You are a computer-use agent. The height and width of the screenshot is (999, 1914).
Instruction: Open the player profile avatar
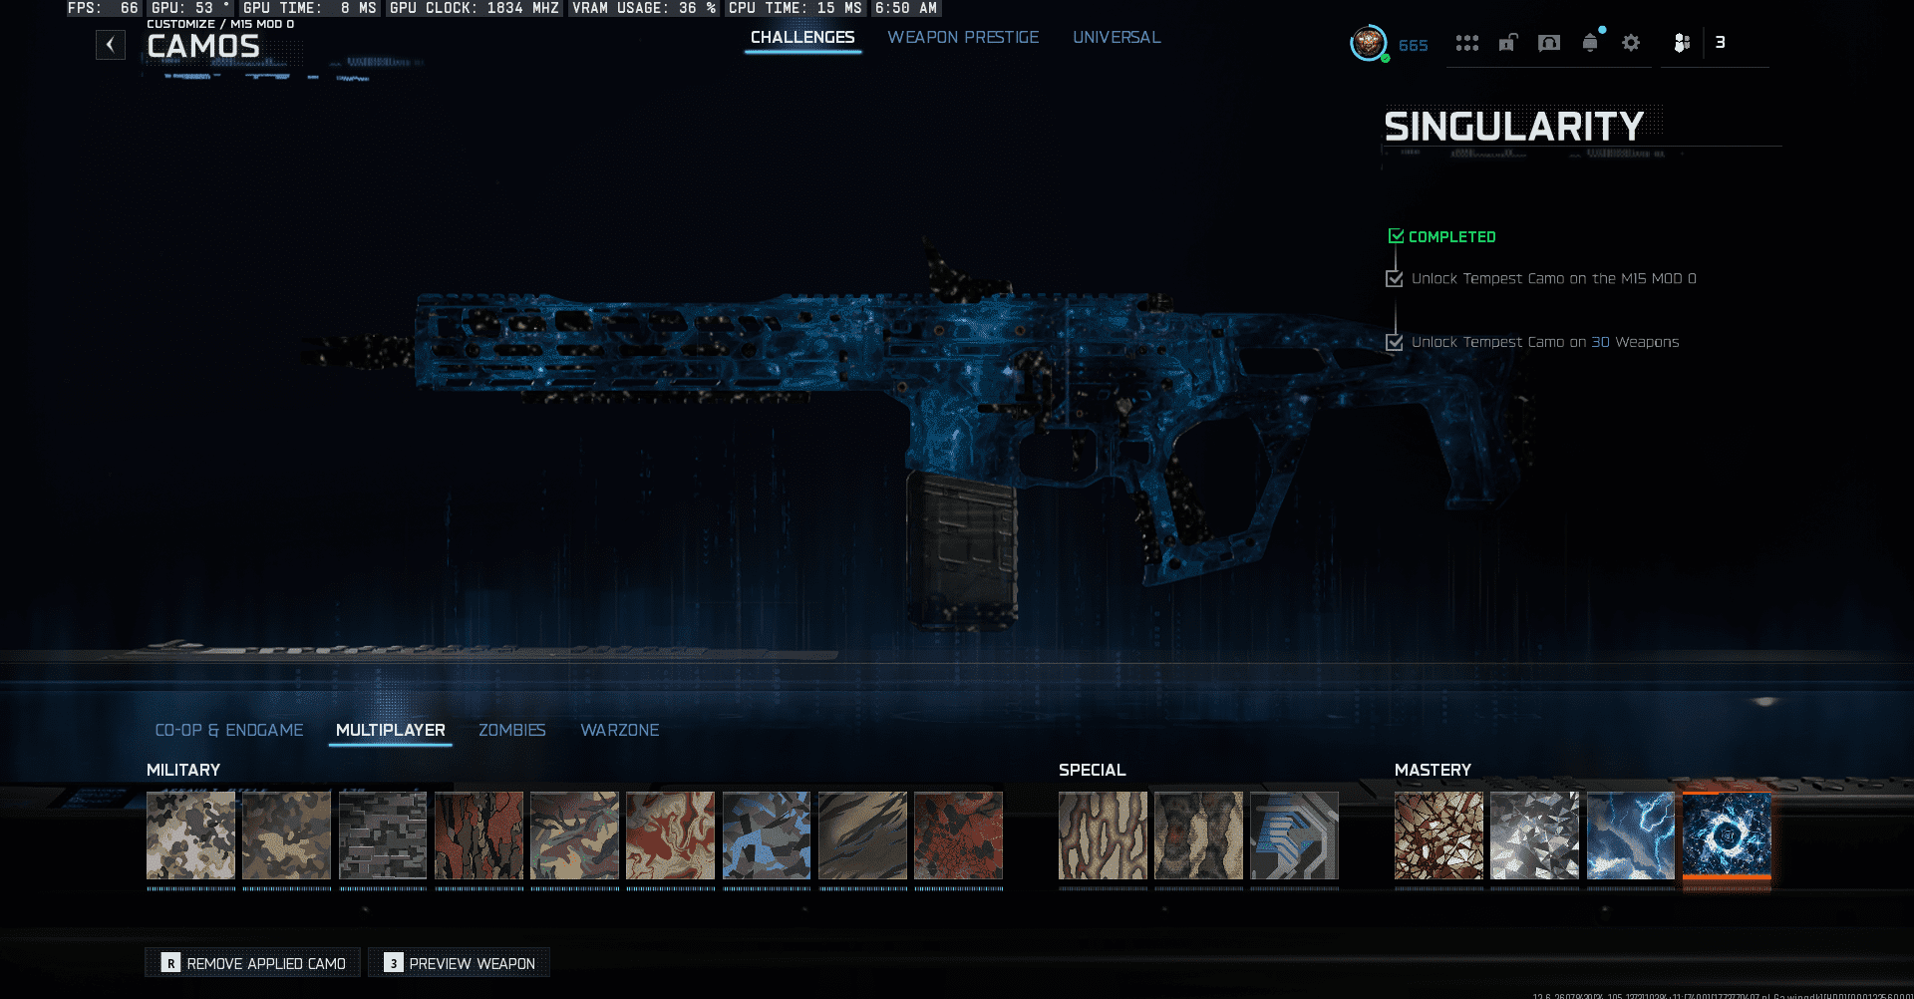pos(1368,43)
